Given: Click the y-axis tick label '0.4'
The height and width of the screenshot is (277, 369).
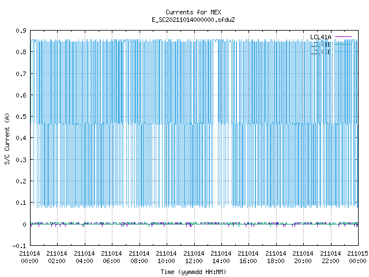Looking at the screenshot, I should pyautogui.click(x=21, y=138).
